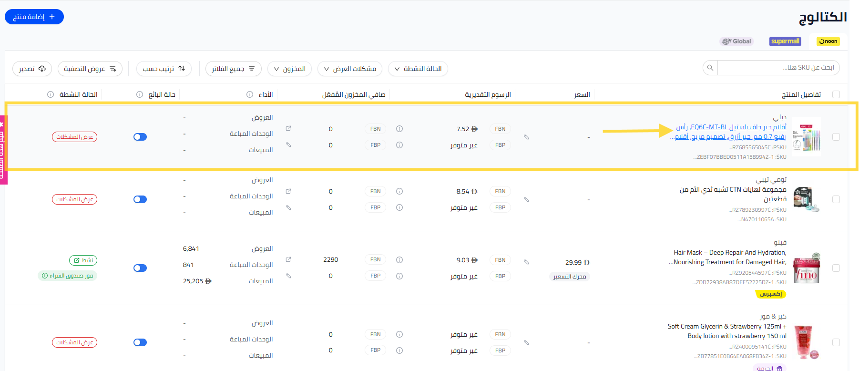859x371 pixels.
Task: Open the المخزون filter dropdown
Action: [x=290, y=69]
